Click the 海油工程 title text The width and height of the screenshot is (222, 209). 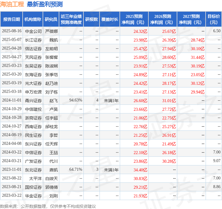(12, 4)
